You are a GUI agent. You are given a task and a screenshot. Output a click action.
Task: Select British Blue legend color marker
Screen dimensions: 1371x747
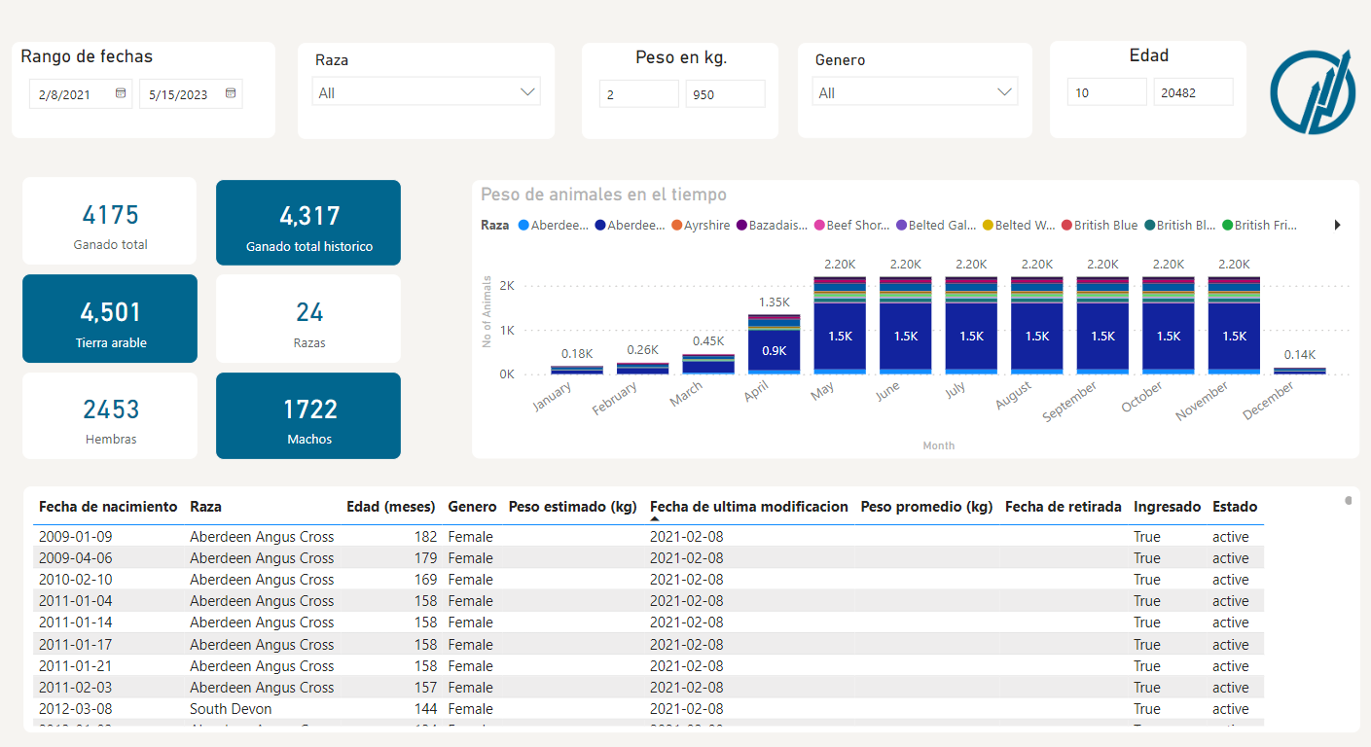(1066, 225)
